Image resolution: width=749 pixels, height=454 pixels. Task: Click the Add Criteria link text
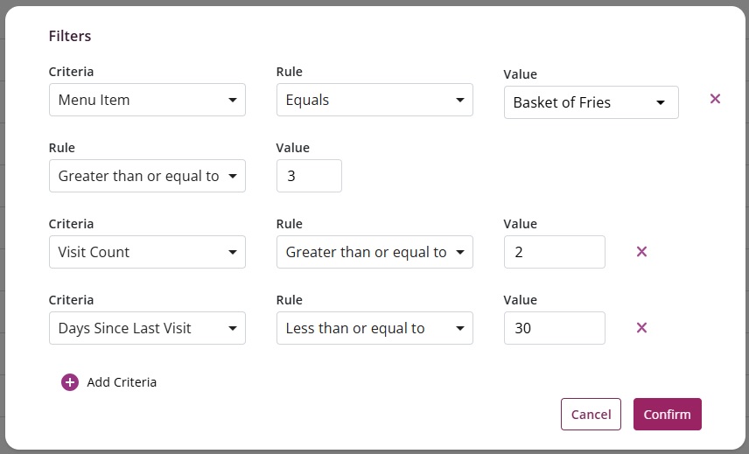click(x=122, y=382)
